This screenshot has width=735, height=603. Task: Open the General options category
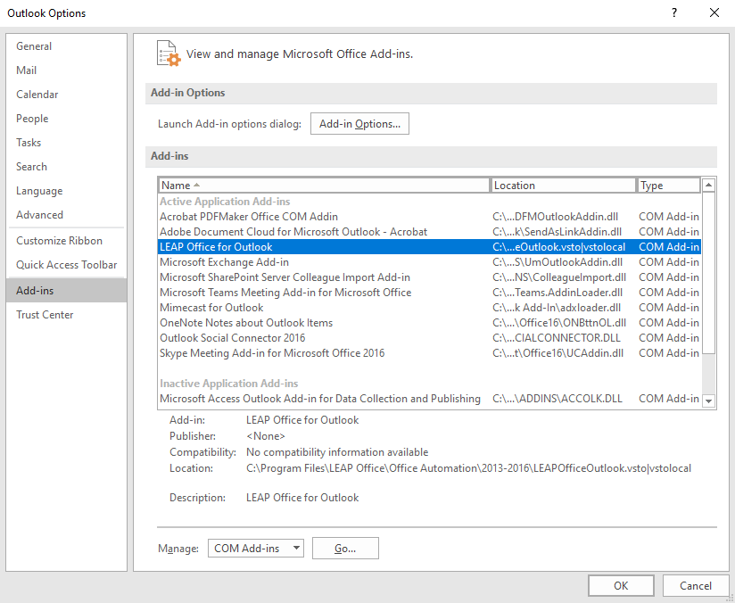[x=34, y=46]
